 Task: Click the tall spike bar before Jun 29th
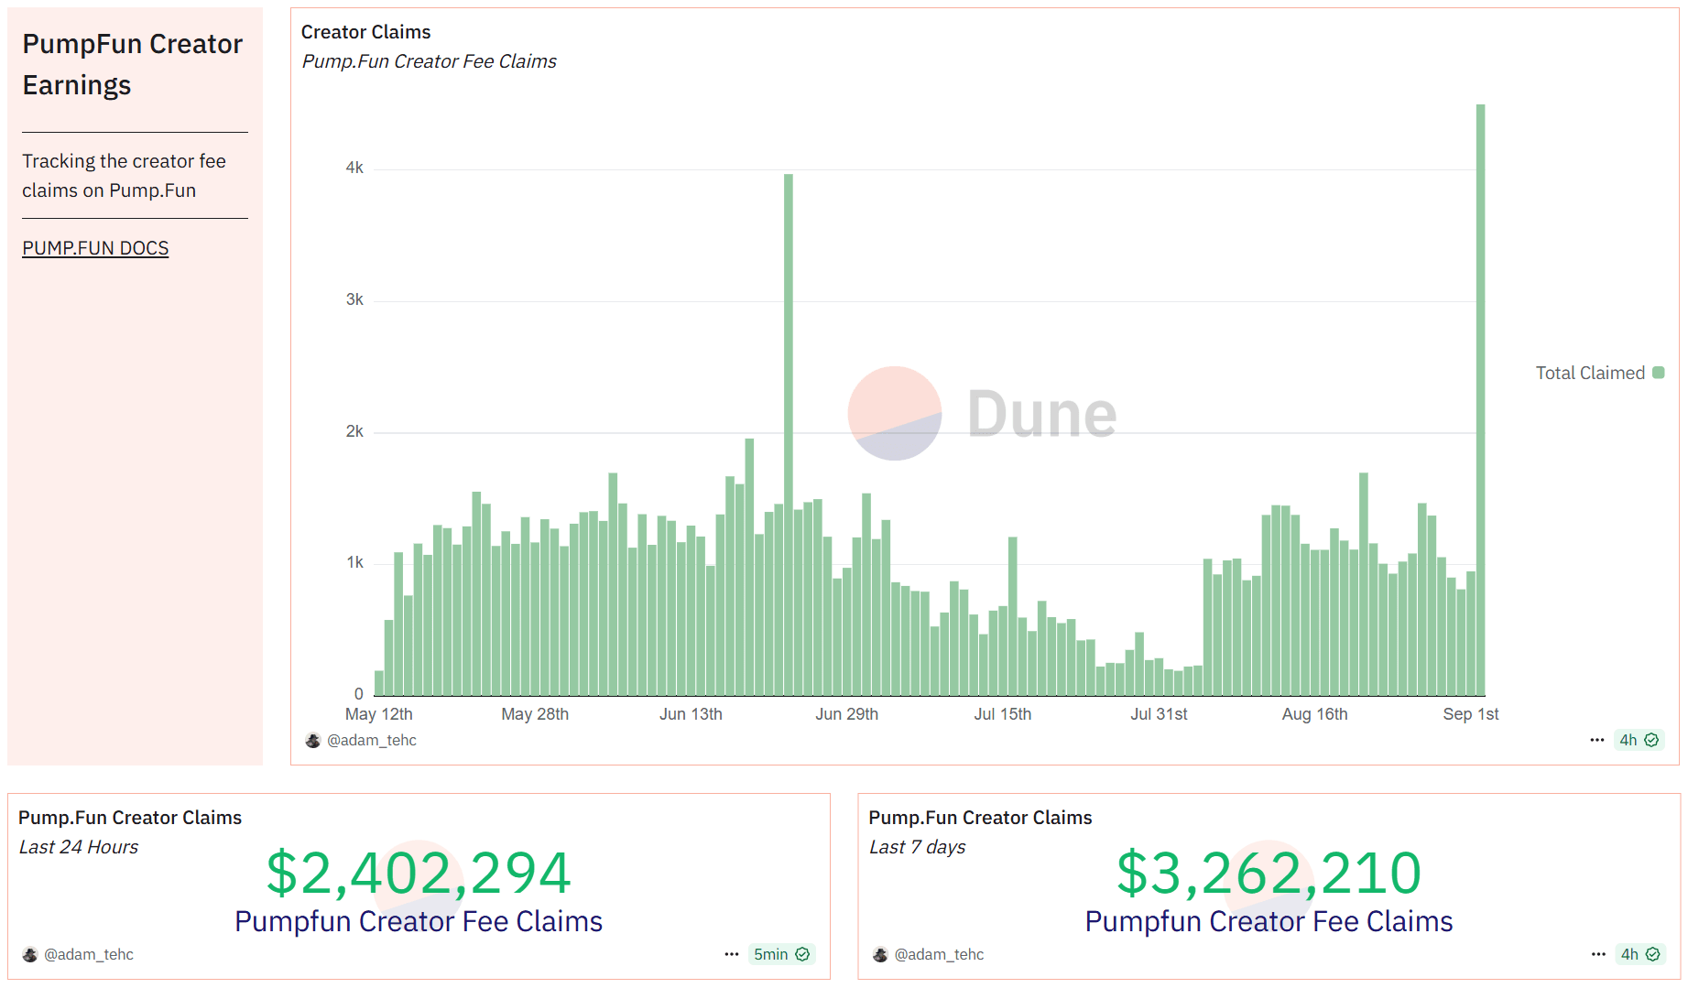pyautogui.click(x=788, y=435)
